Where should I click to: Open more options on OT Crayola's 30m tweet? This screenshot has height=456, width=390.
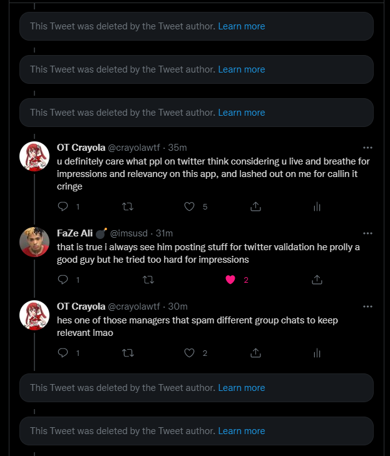367,307
